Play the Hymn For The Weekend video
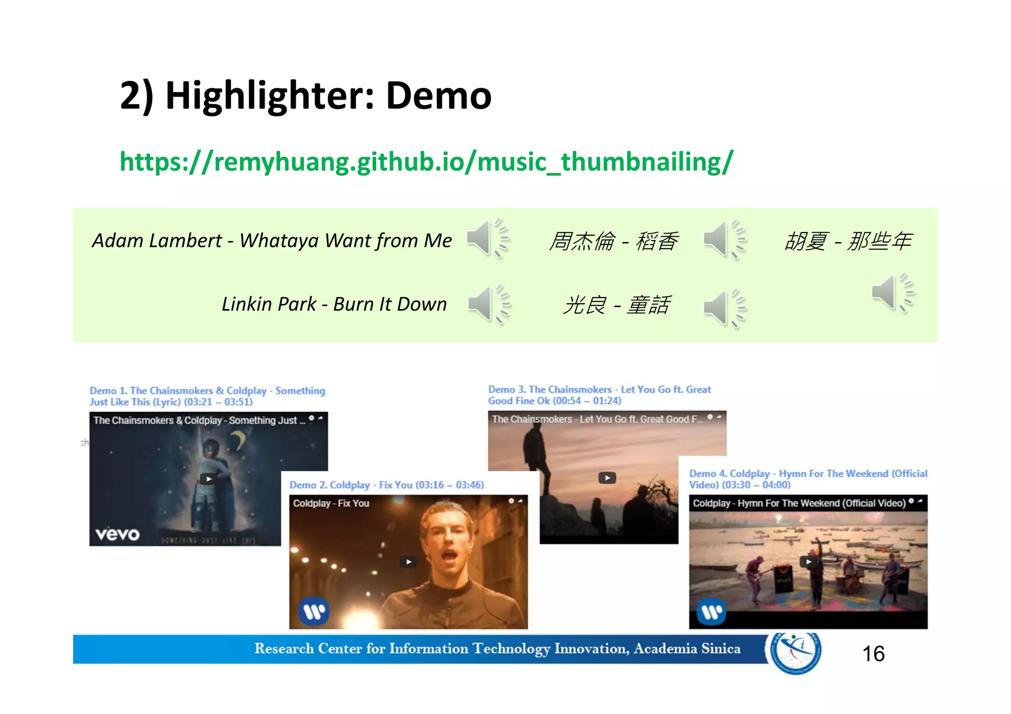1011x714 pixels. click(808, 562)
